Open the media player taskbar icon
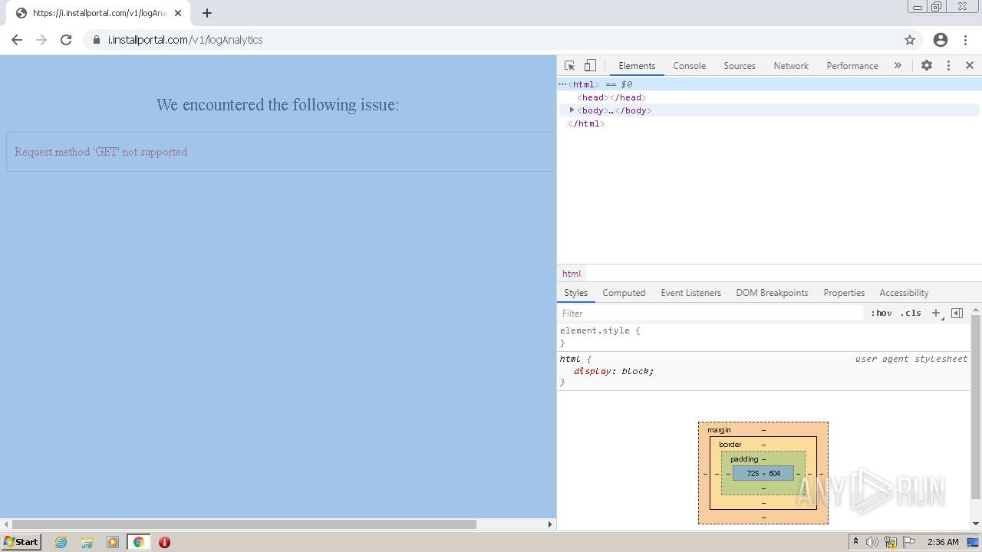This screenshot has width=982, height=552. point(113,542)
